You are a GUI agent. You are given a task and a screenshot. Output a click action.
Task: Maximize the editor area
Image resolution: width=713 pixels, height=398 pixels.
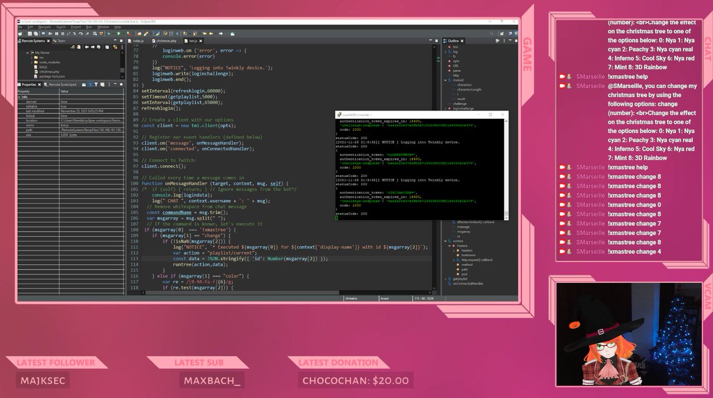(x=437, y=40)
